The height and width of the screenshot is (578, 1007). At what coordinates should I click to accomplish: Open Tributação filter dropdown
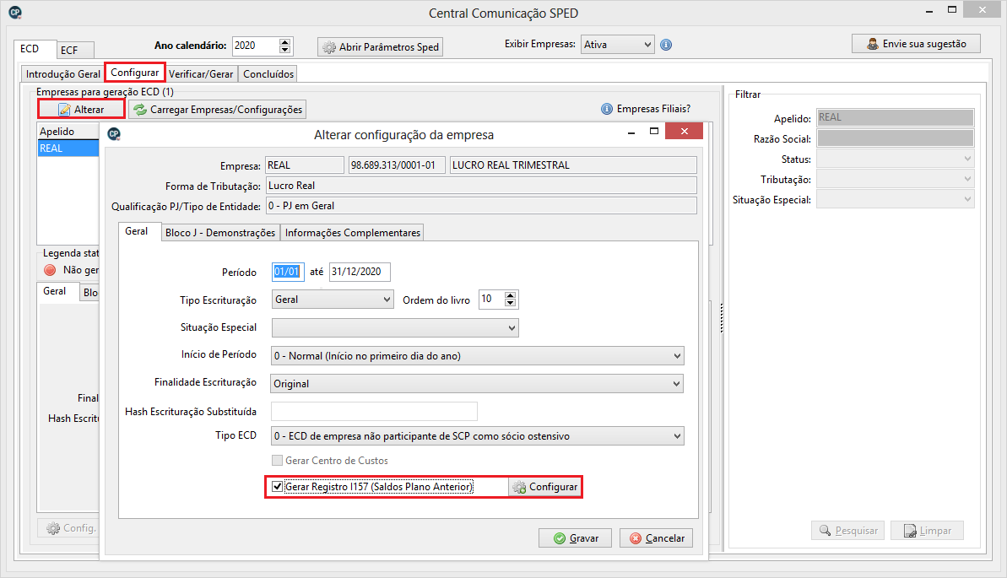pos(896,179)
